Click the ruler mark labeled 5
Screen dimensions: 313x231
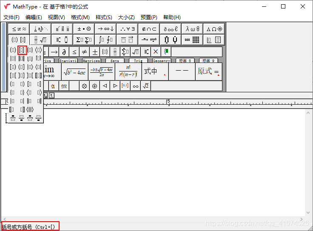tap(169, 101)
